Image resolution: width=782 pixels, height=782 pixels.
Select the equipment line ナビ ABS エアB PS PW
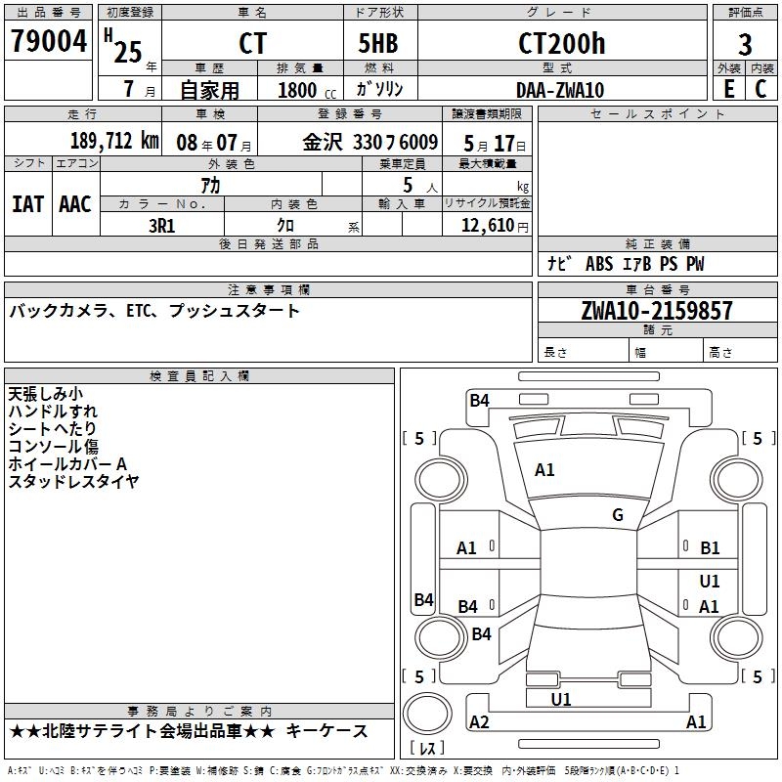tap(626, 264)
